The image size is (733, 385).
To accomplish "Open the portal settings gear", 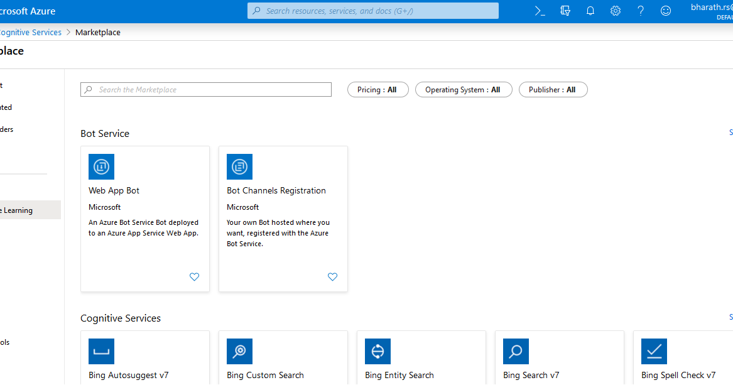I will [x=615, y=11].
